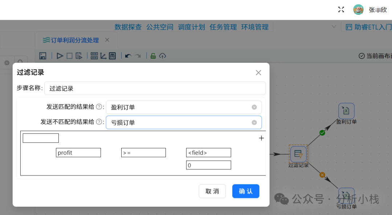The image size is (392, 215).
Task: Open the 环境管理 menu
Action: [x=255, y=27]
